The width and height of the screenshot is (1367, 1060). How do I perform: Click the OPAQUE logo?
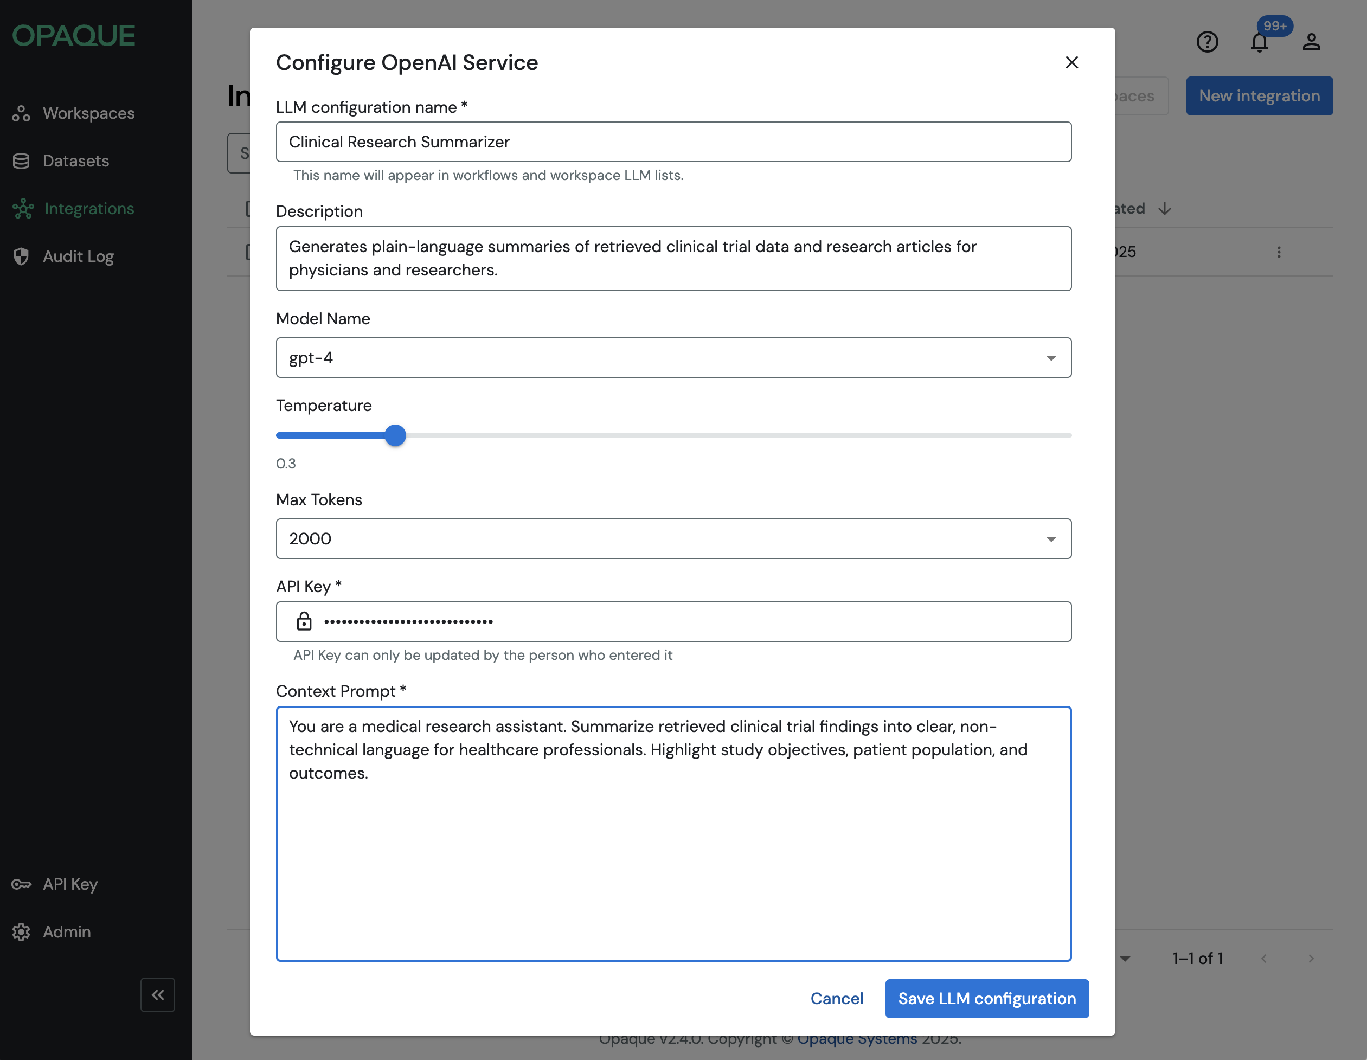pos(74,36)
